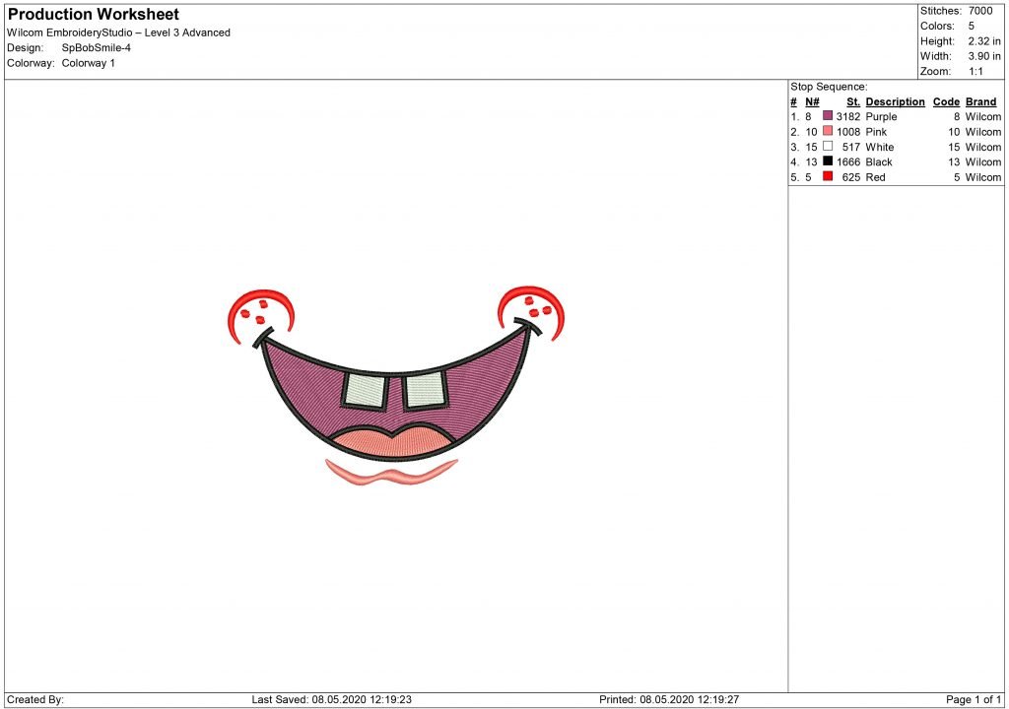Click the 'Pink' description text
1009x709 pixels.
(x=876, y=132)
